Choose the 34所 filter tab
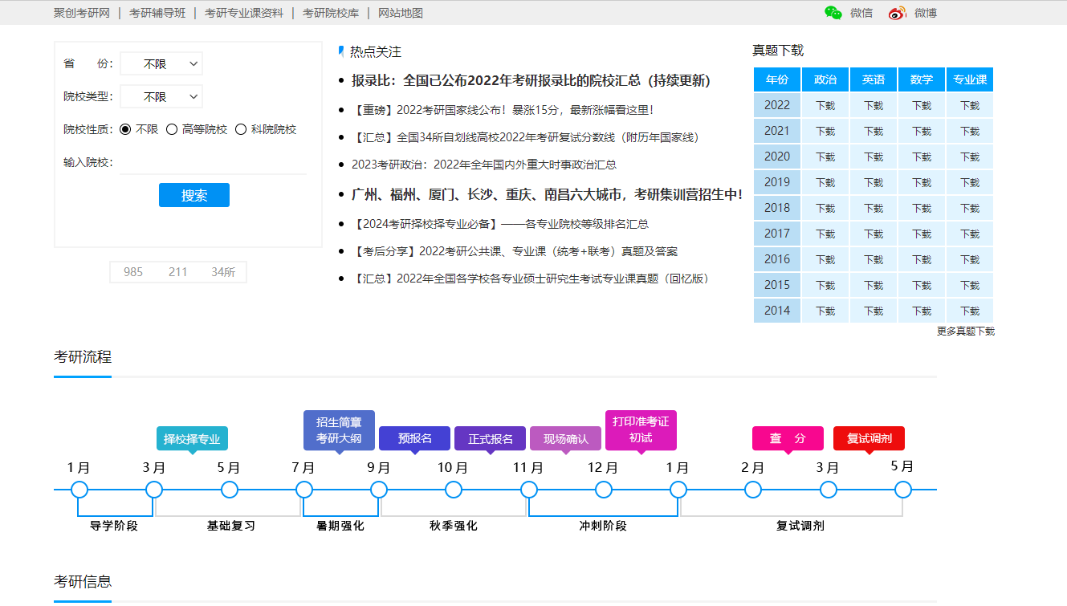This screenshot has height=606, width=1067. [x=223, y=272]
